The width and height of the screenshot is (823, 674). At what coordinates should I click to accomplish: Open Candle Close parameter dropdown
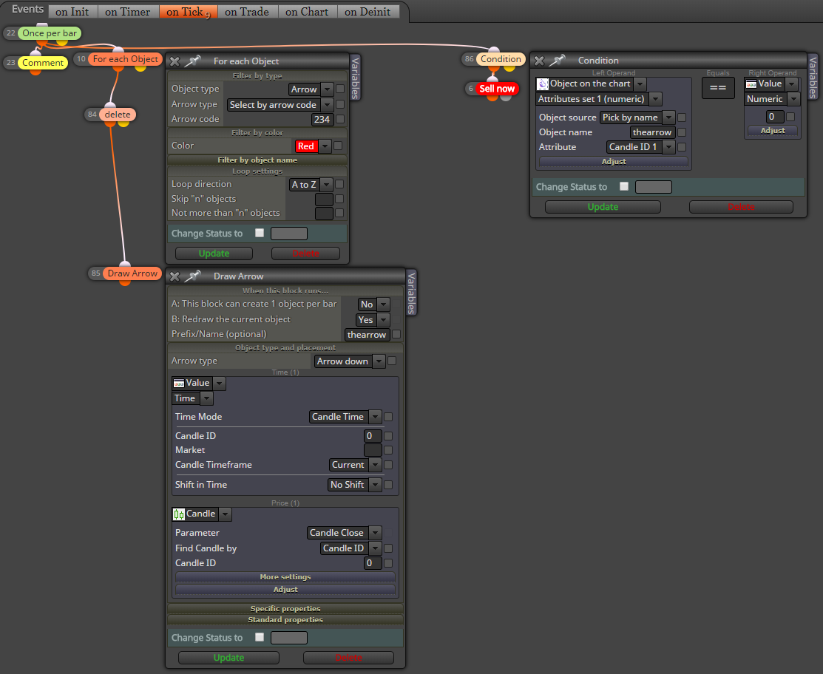[x=345, y=533]
